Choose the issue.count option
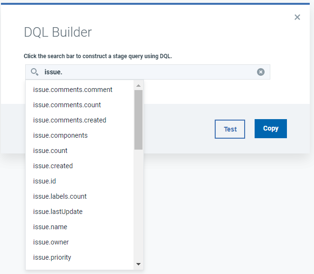The width and height of the screenshot is (314, 274). coord(50,151)
